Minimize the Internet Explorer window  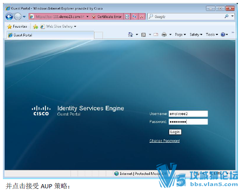pyautogui.click(x=211, y=8)
